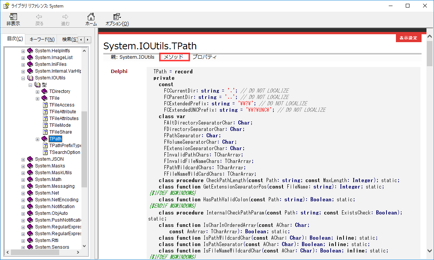
Task: Click the 非表示 (Hide) toolbar icon
Action: 13,19
